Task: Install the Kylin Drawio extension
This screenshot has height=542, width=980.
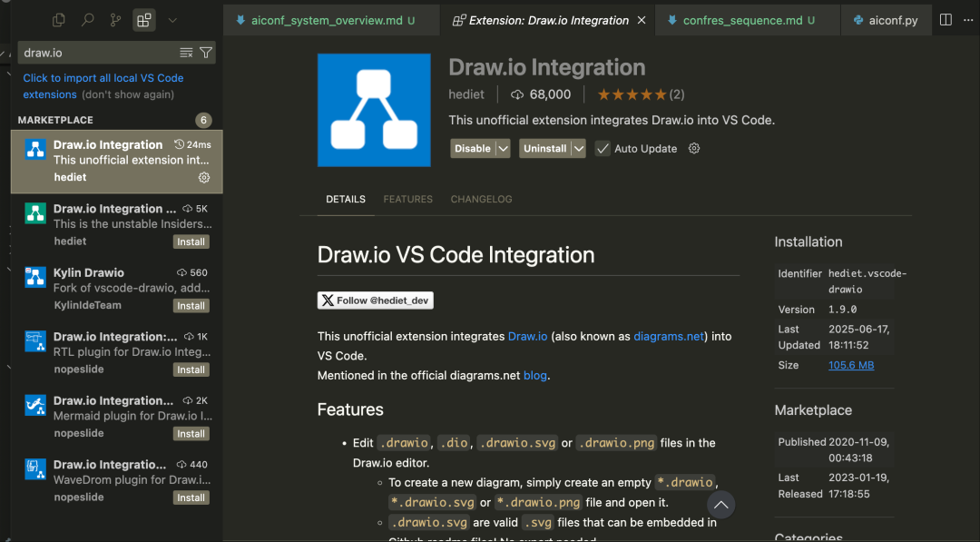Action: tap(191, 306)
